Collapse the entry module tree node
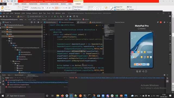Image resolution: width=174 pixels, height=98 pixels. tap(5, 34)
